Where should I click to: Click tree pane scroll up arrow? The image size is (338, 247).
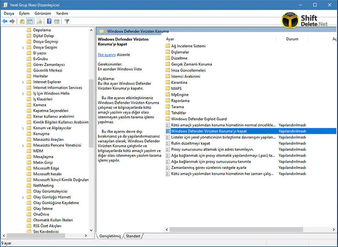91,30
